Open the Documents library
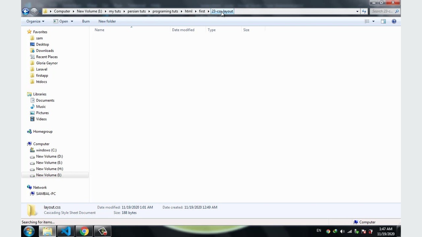Screen dimensions: 422x237 click(45, 100)
